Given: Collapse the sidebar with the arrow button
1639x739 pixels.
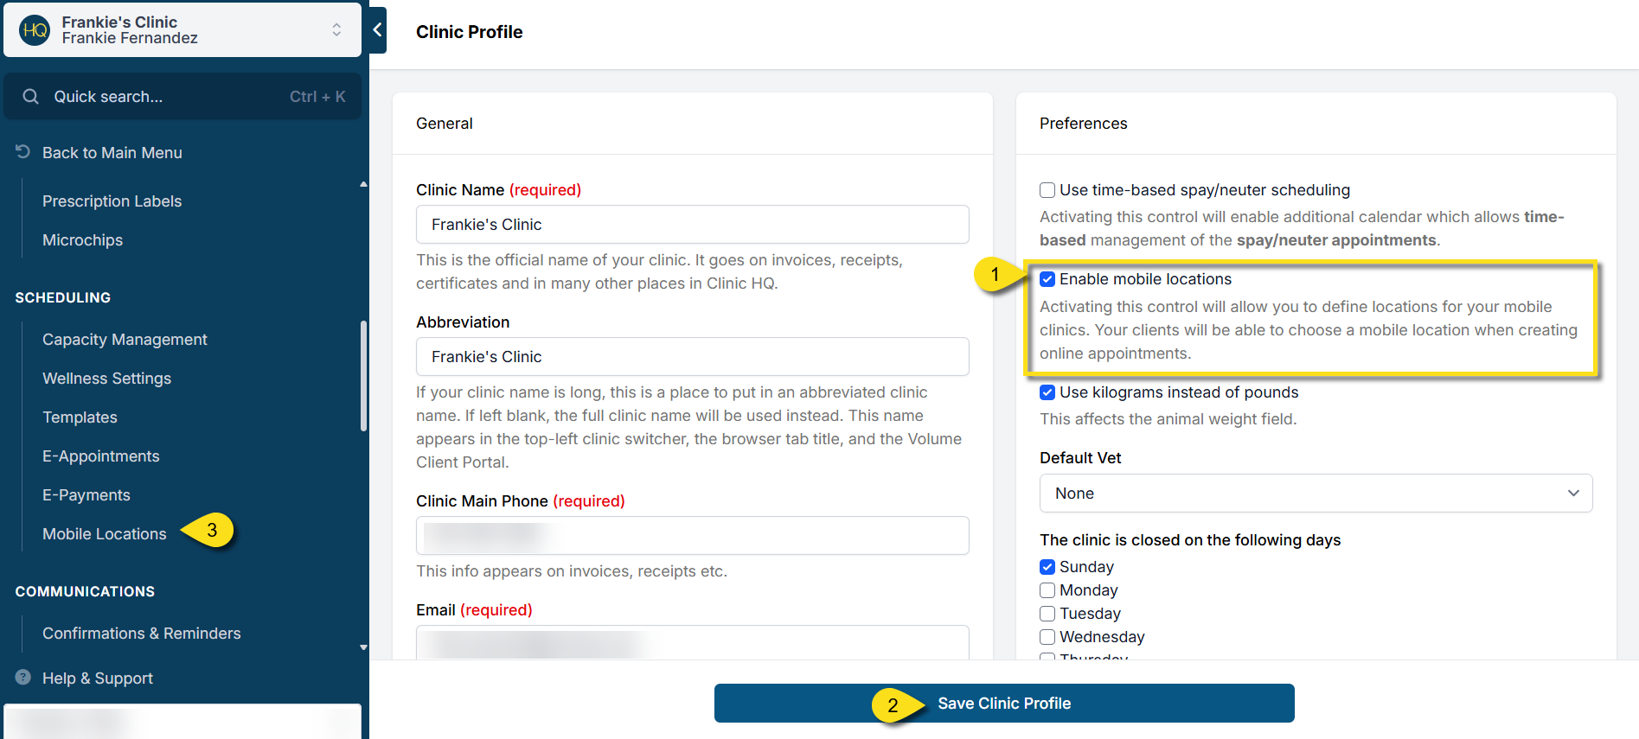Looking at the screenshot, I should pos(378,30).
